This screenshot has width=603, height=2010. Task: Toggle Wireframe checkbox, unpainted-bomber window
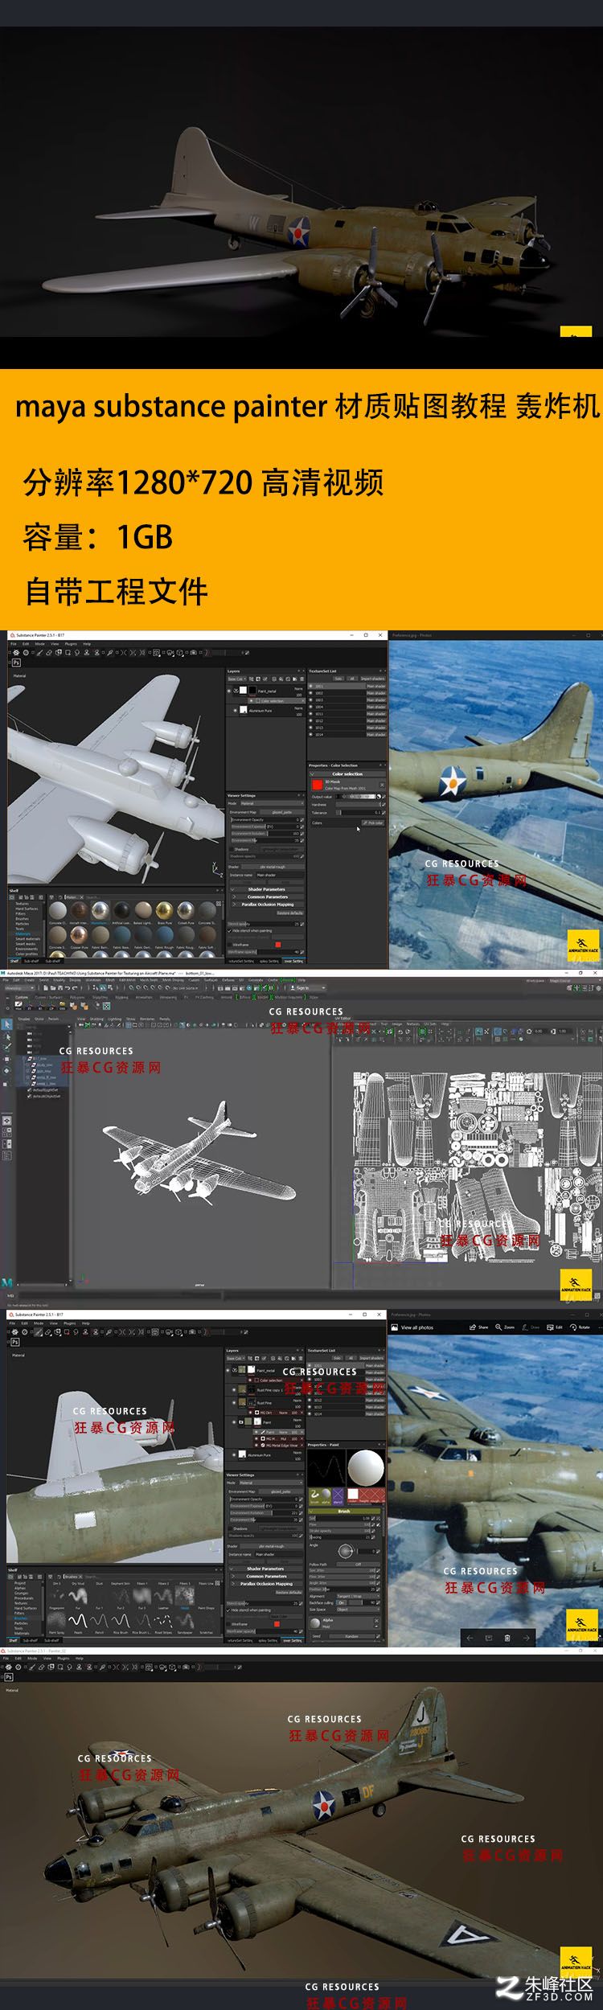230,945
